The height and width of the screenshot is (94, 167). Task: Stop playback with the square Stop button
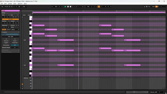(x=68, y=7)
